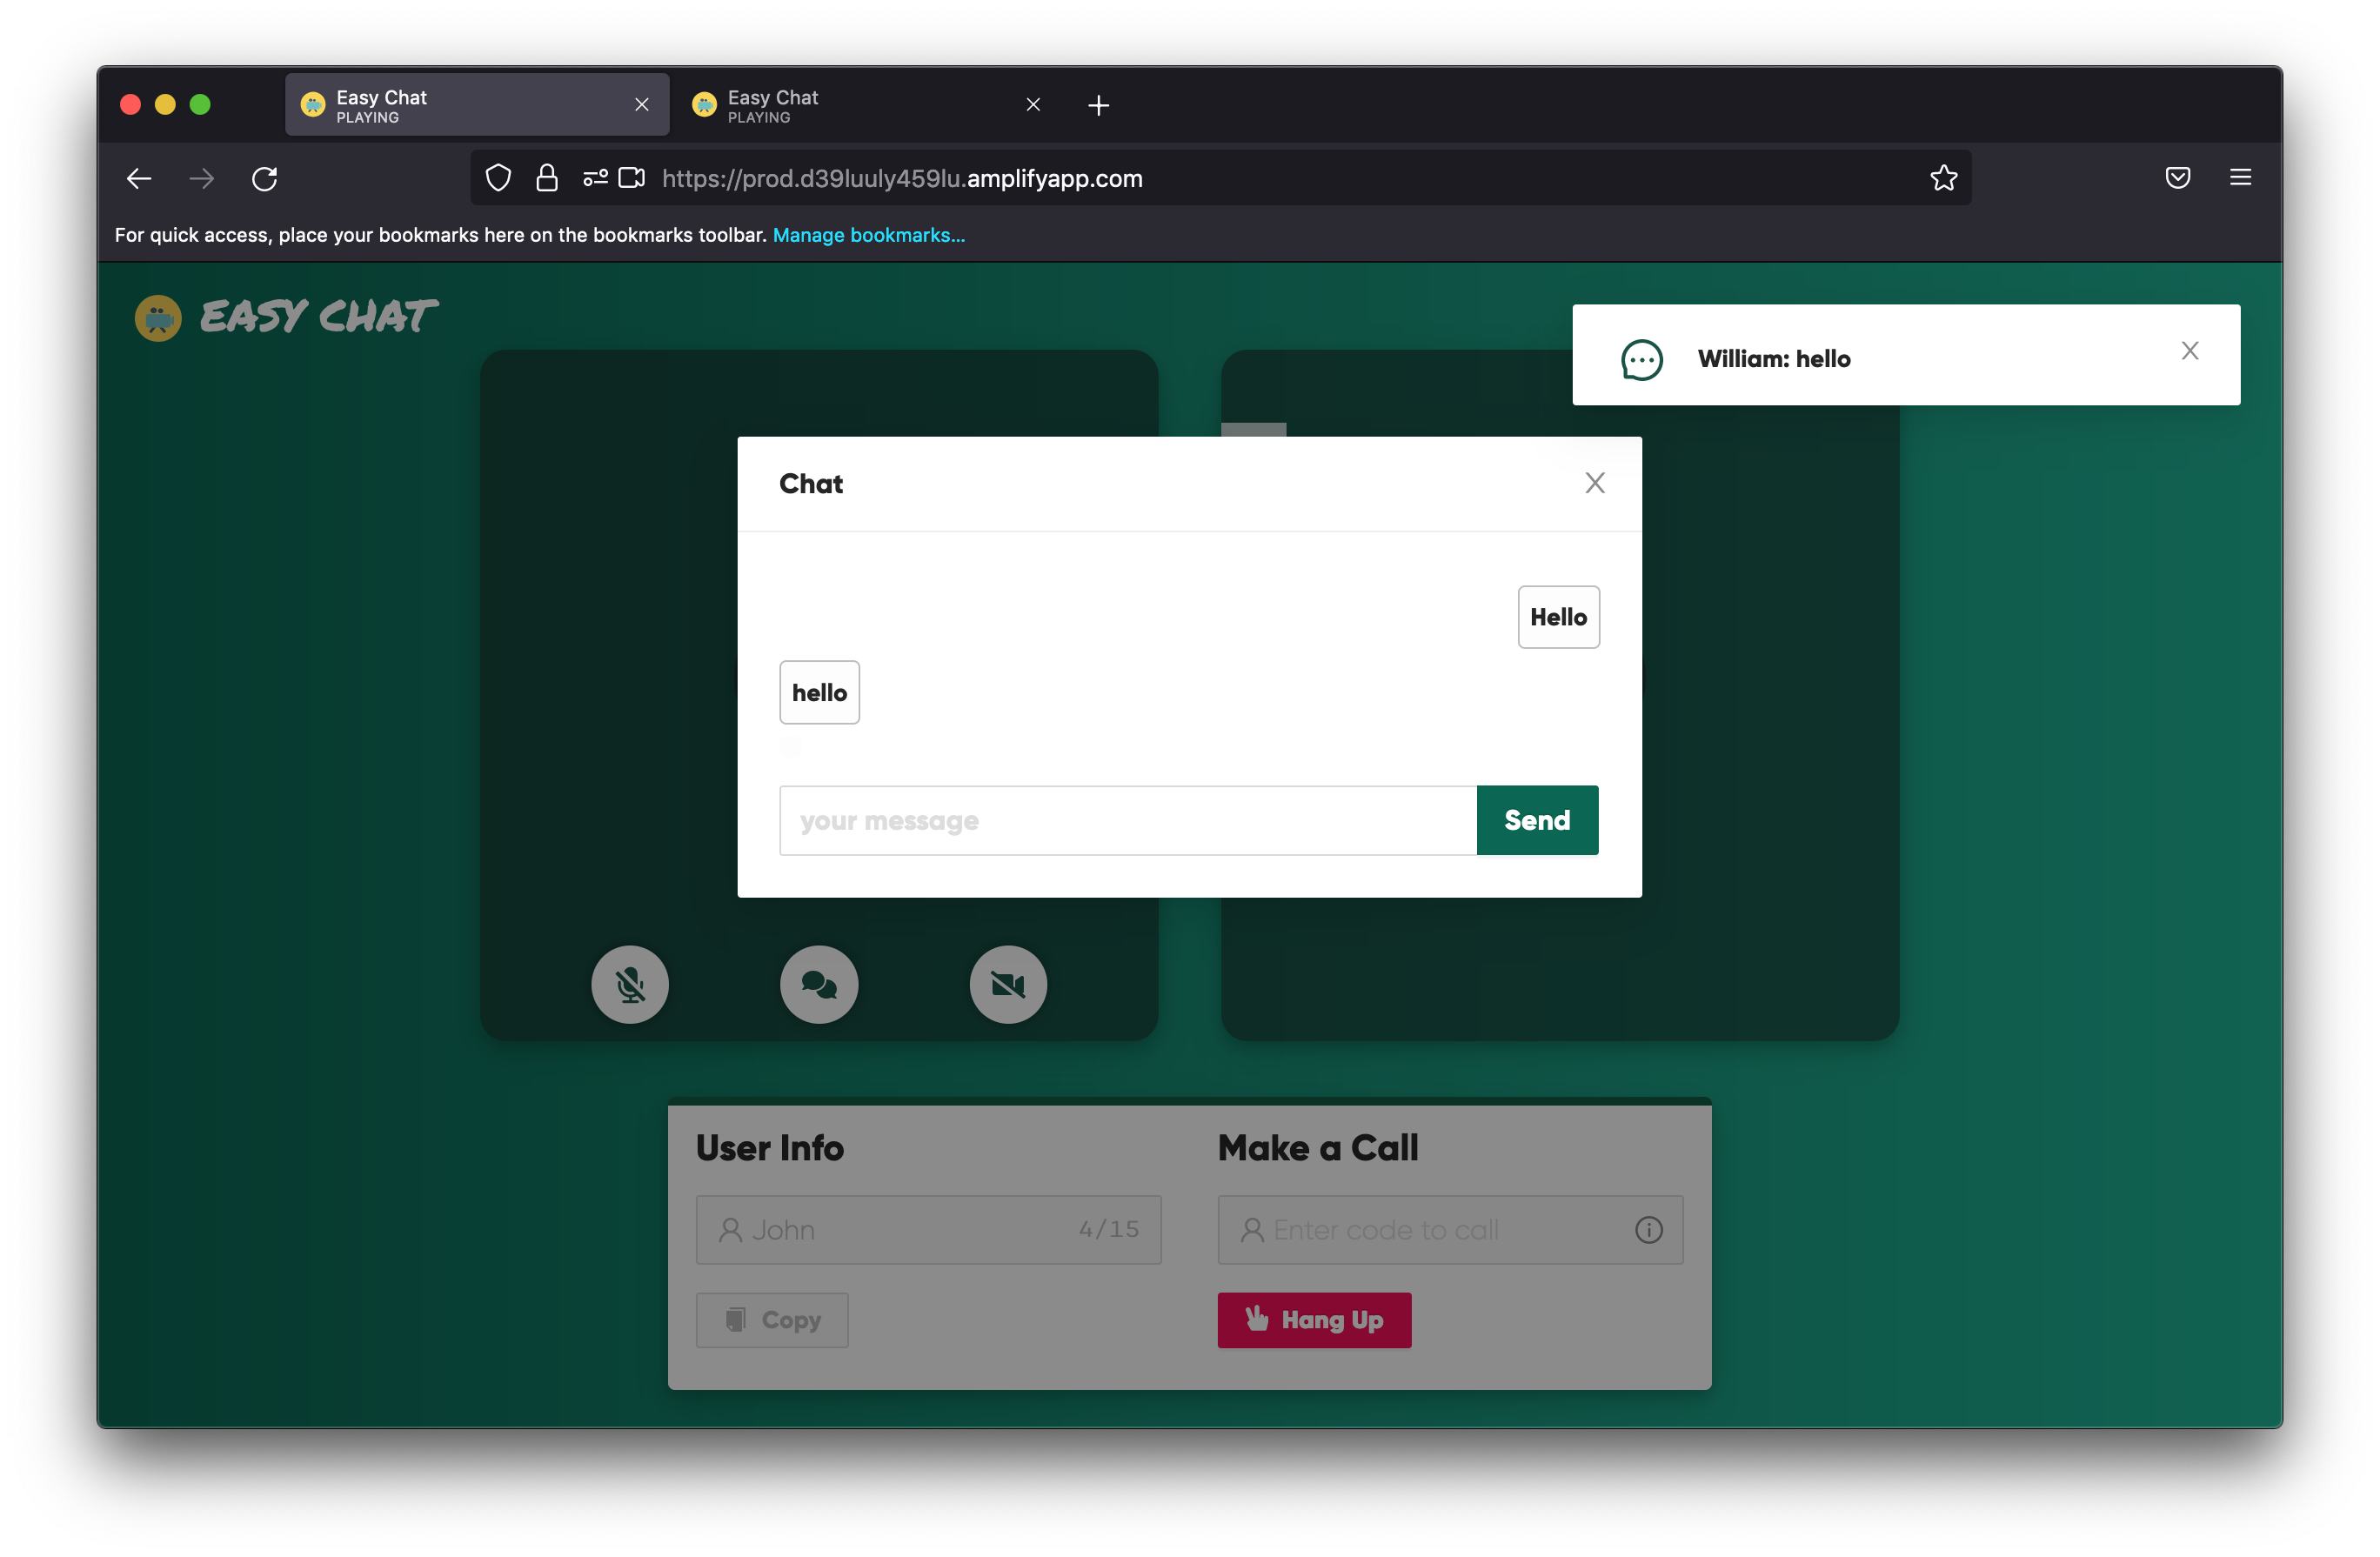
Task: Go back to previous page
Action: click(139, 179)
